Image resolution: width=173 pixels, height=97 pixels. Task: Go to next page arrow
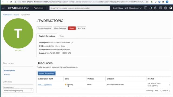coord(169,91)
